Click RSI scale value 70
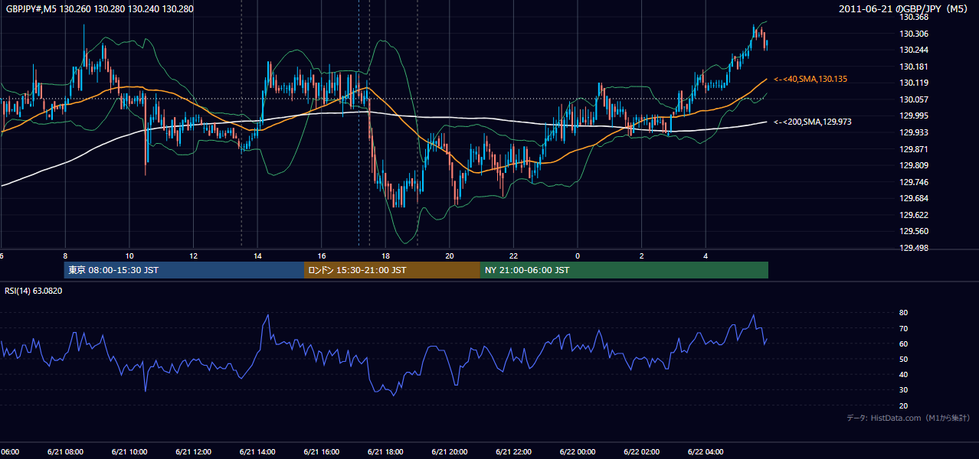The width and height of the screenshot is (979, 459). pos(904,328)
